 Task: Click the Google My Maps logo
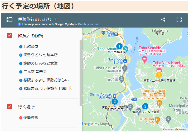coord(95,124)
